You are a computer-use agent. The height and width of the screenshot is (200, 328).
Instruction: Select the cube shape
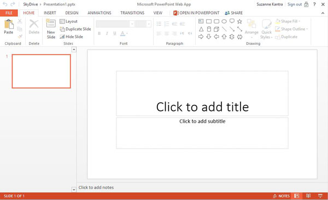point(216,29)
